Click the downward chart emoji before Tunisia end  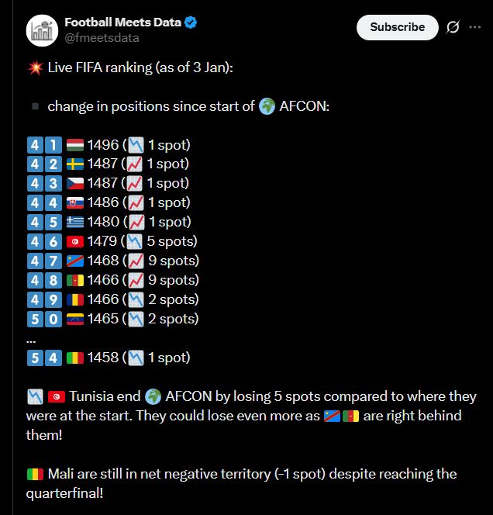[34, 397]
